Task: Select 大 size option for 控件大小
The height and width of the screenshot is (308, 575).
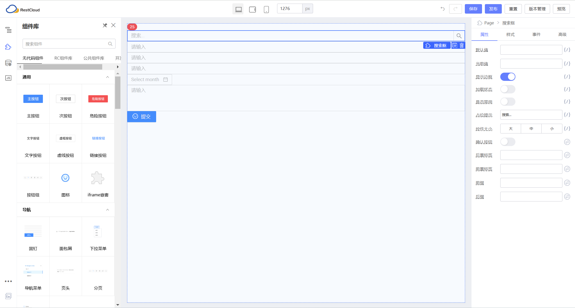Action: (x=510, y=129)
